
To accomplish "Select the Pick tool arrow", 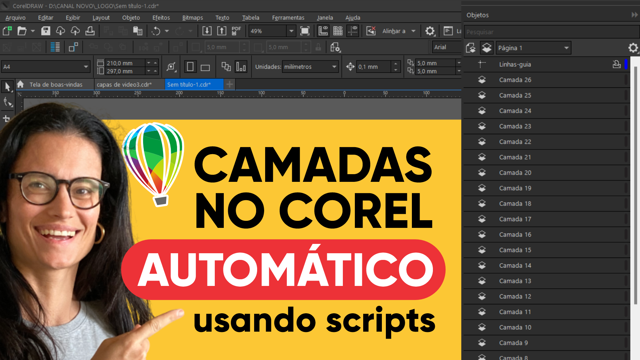I will tap(7, 87).
